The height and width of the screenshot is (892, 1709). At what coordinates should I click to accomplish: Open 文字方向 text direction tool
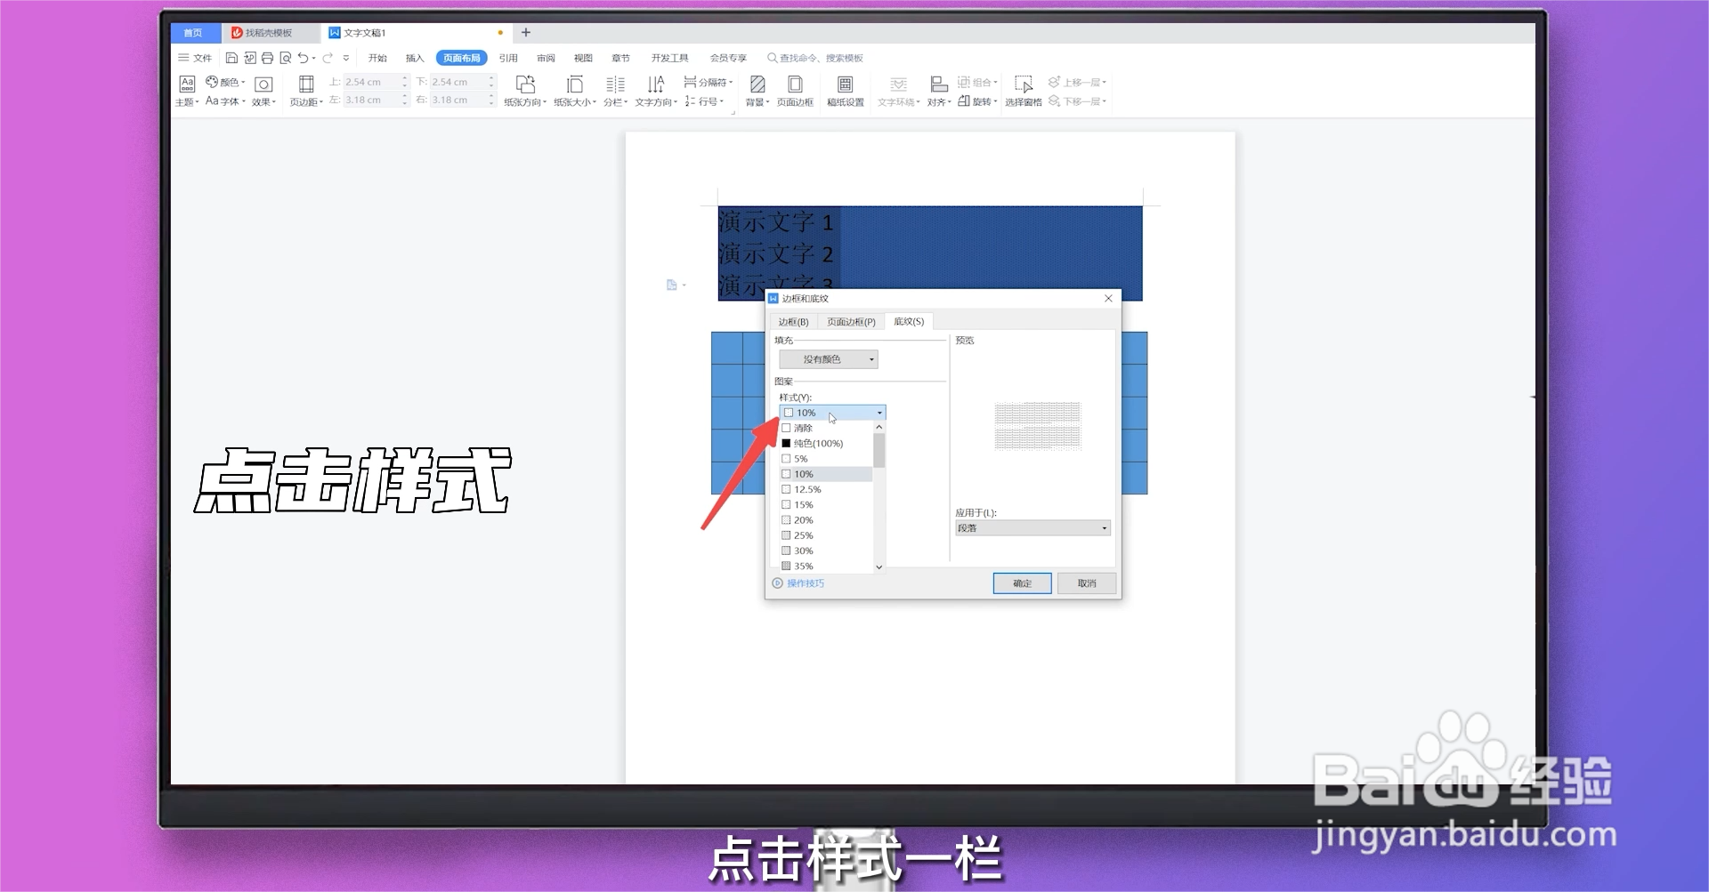tap(656, 91)
